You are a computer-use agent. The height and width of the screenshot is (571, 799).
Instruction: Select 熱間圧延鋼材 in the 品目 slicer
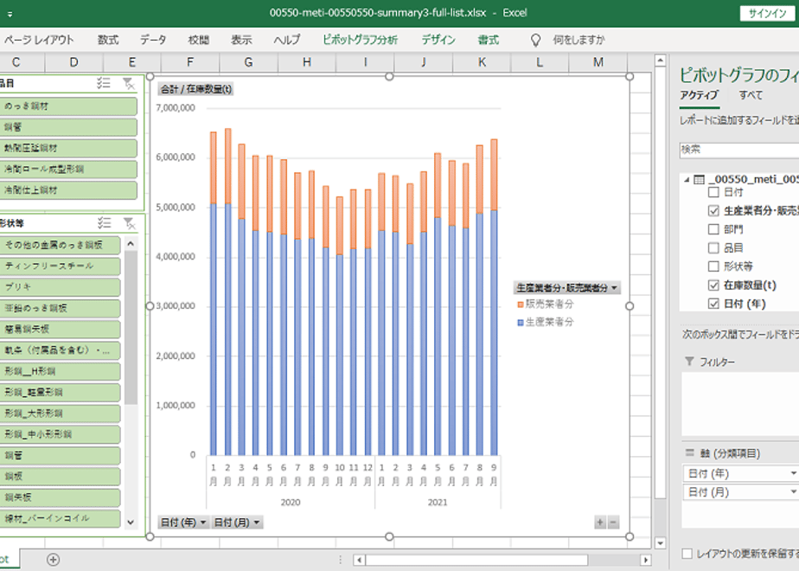[x=68, y=148]
